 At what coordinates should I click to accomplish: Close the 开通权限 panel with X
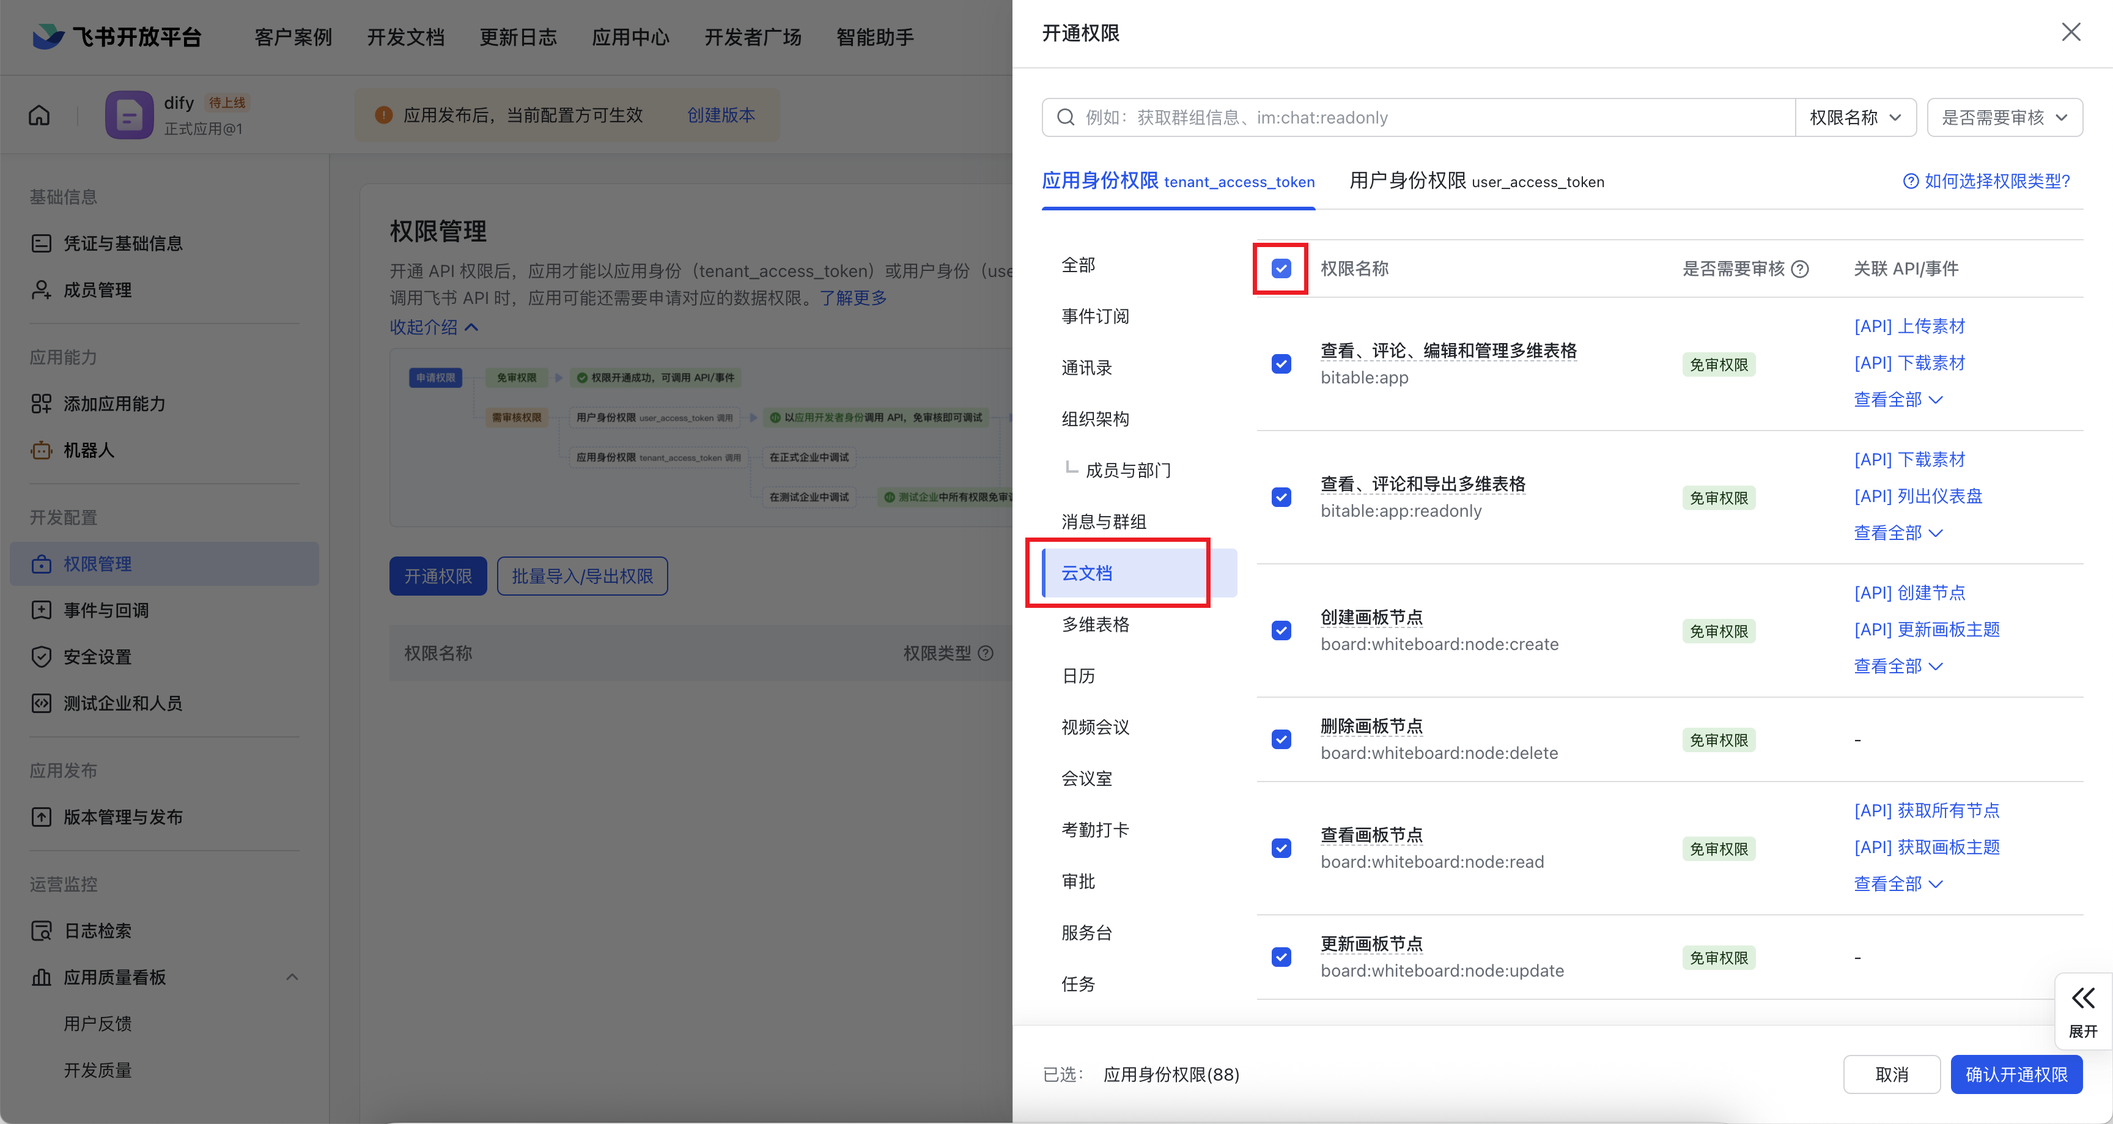pyautogui.click(x=2070, y=32)
